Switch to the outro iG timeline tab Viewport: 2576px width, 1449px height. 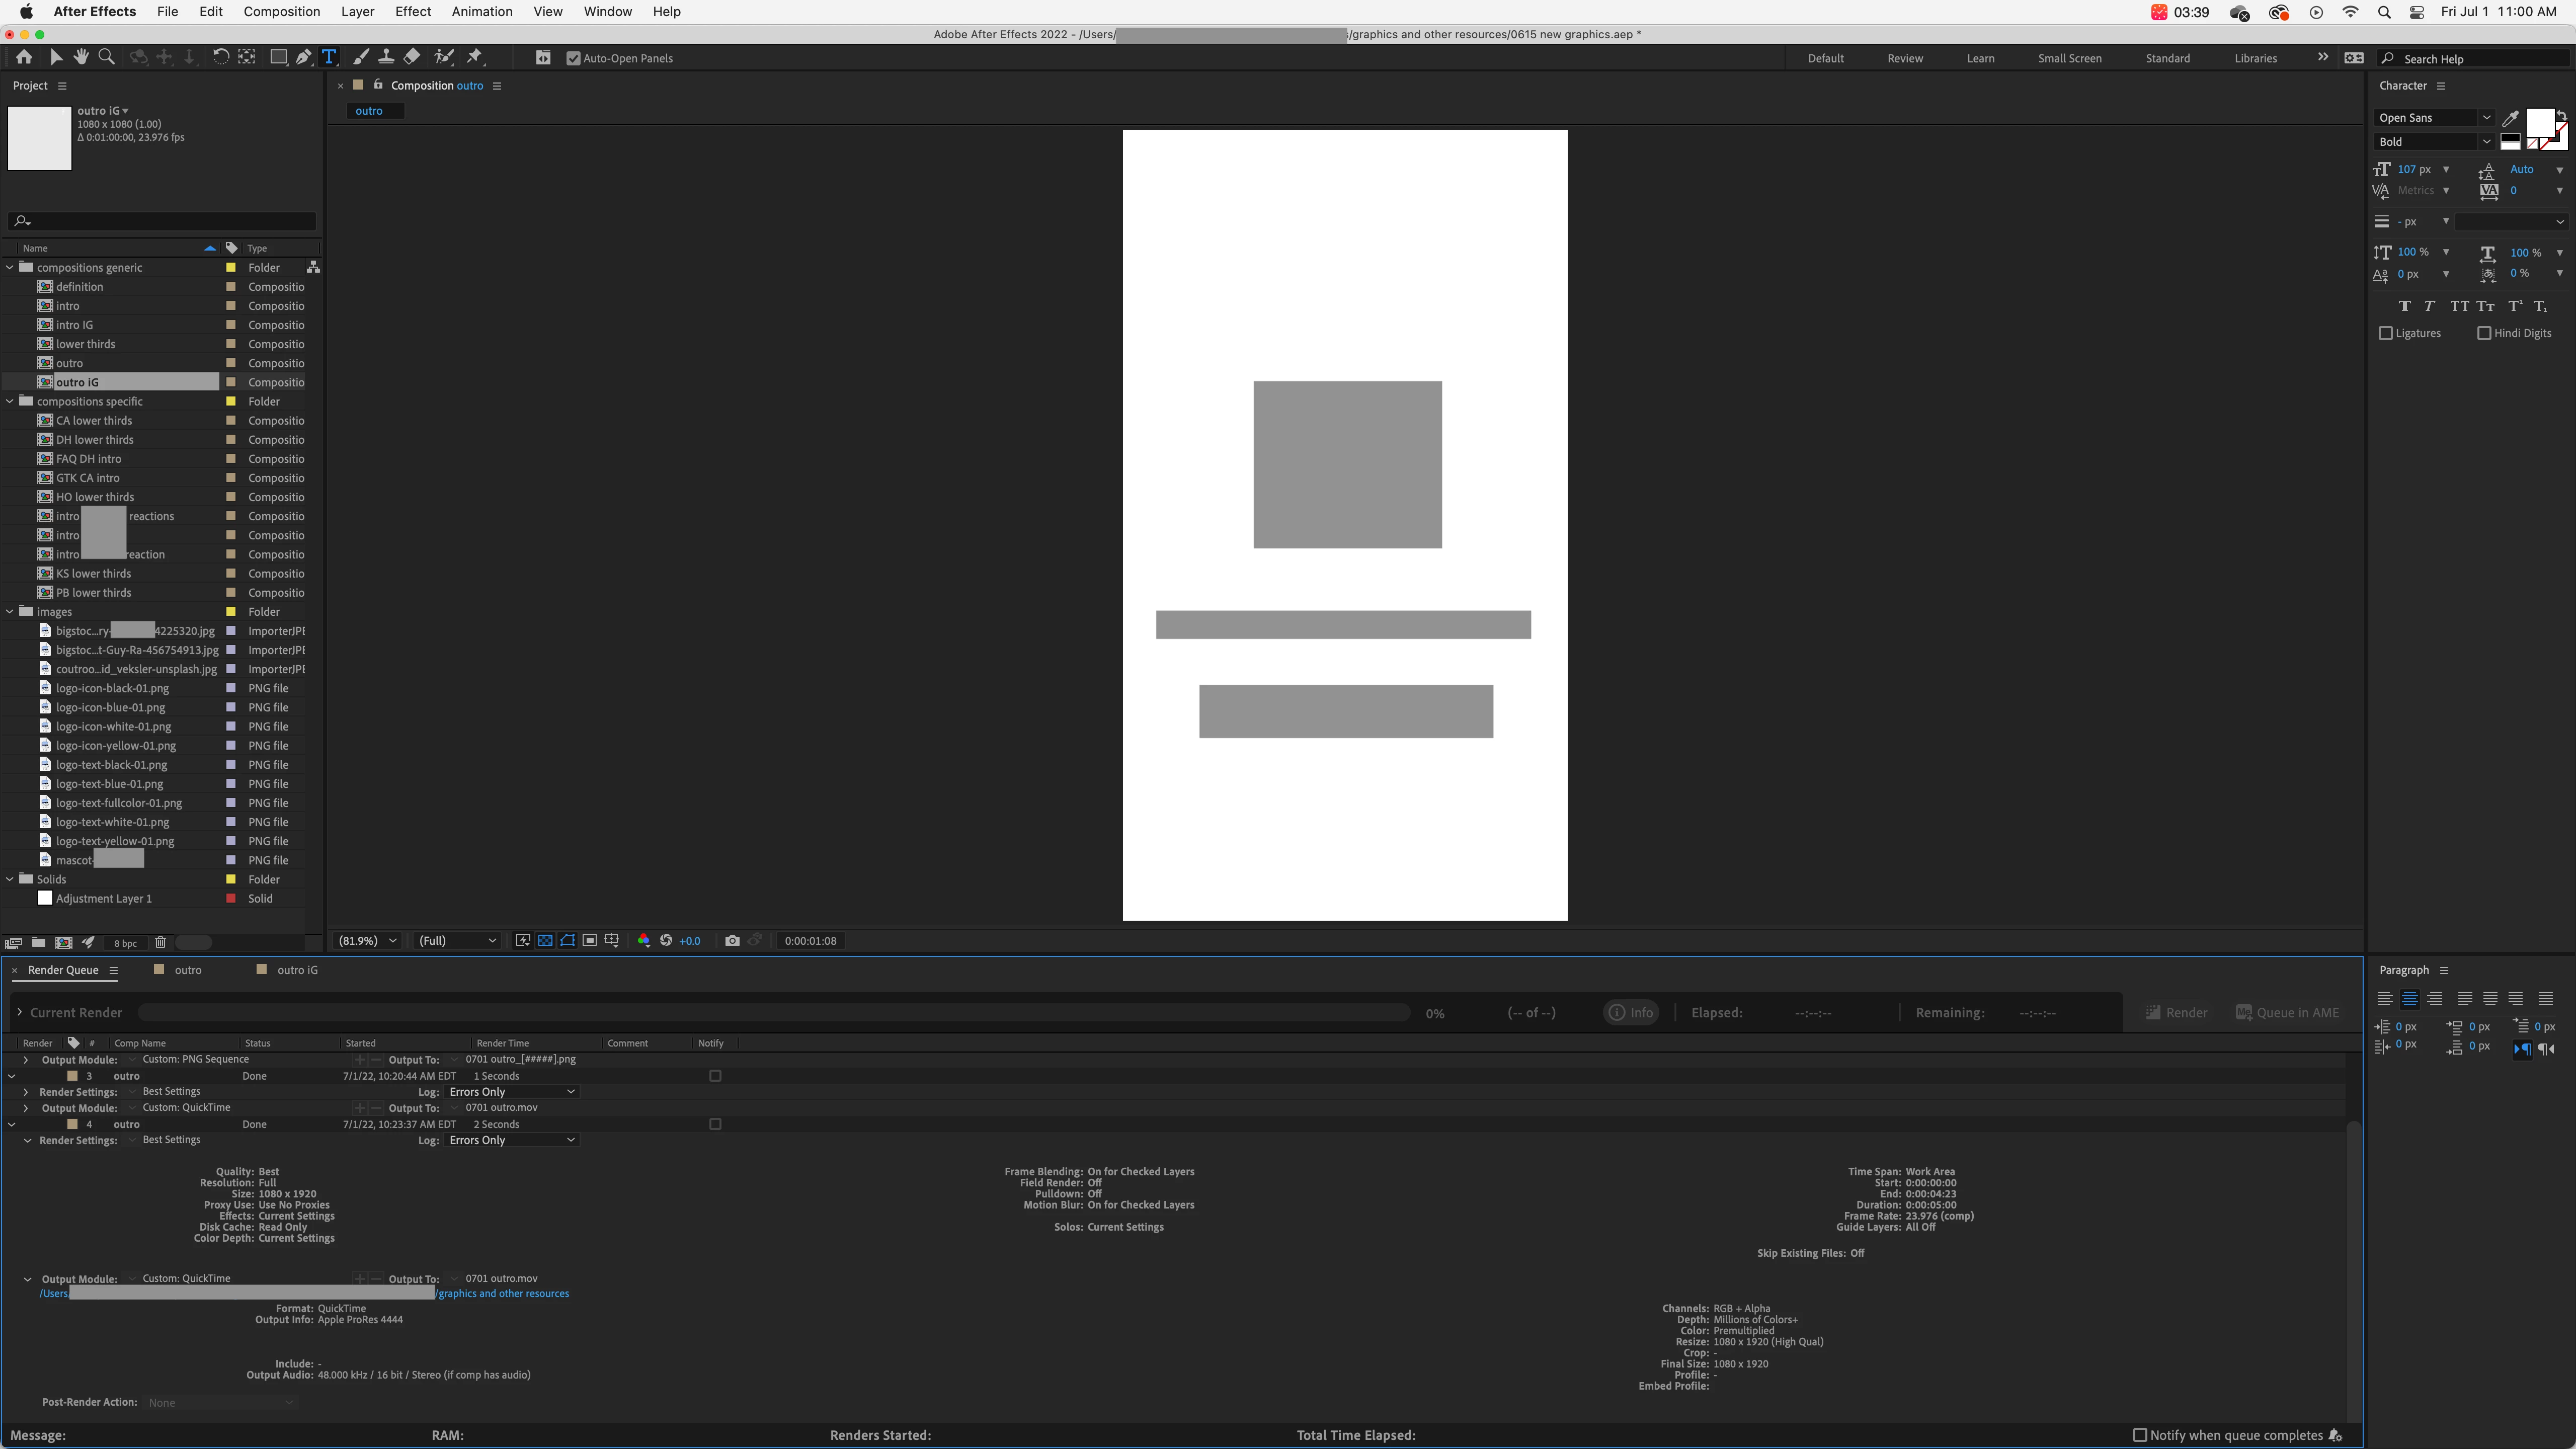[296, 970]
